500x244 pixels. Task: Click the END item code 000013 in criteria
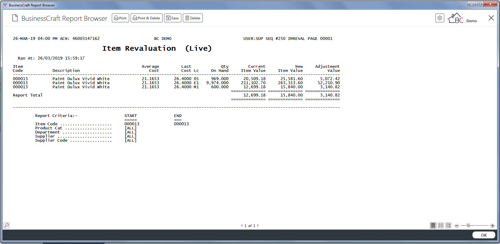(181, 124)
